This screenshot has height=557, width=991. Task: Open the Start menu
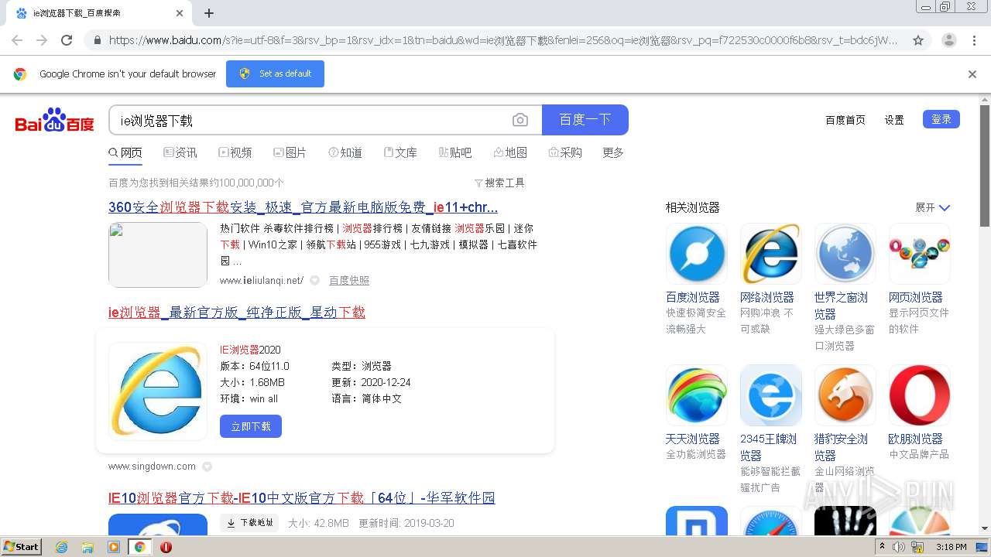click(x=22, y=546)
